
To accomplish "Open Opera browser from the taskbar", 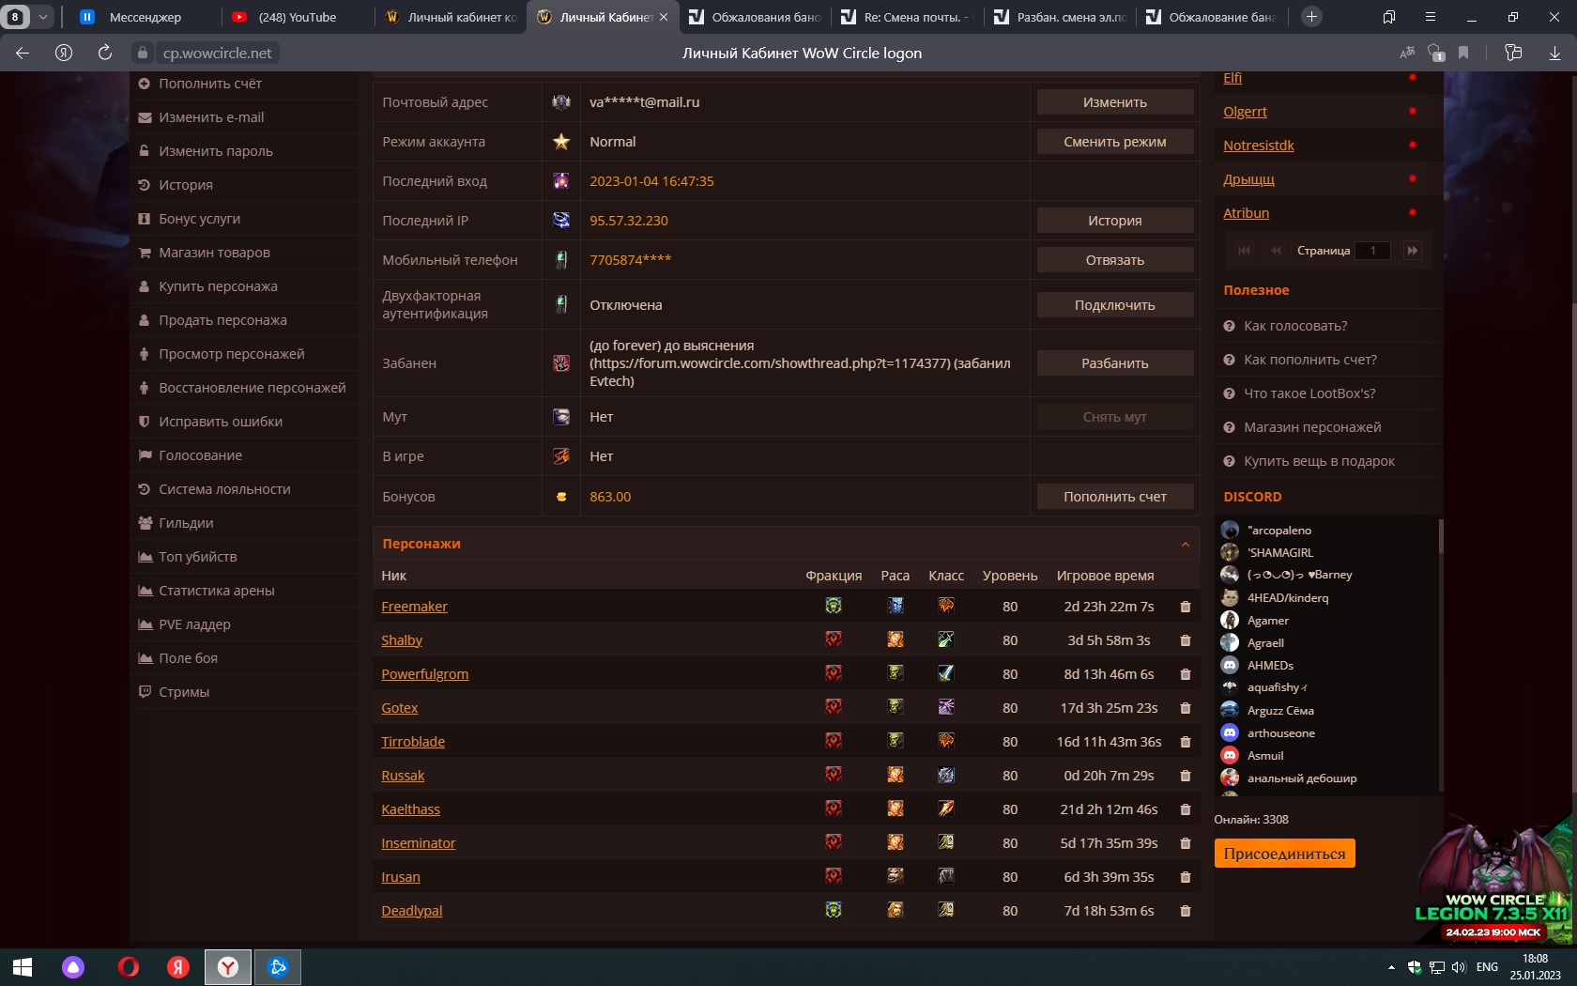I will click(x=129, y=966).
